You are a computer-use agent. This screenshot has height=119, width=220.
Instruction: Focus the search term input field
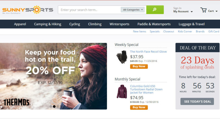pyautogui.click(x=89, y=10)
